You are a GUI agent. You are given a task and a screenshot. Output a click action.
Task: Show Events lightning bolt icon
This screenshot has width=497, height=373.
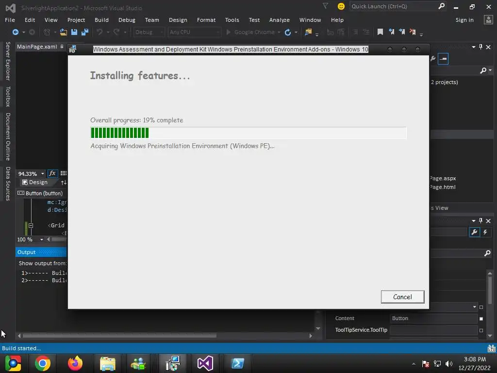pyautogui.click(x=485, y=232)
